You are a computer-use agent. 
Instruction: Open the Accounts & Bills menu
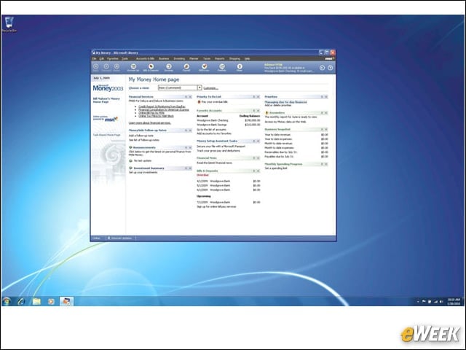145,58
